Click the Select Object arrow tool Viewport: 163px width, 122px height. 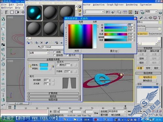point(2,12)
